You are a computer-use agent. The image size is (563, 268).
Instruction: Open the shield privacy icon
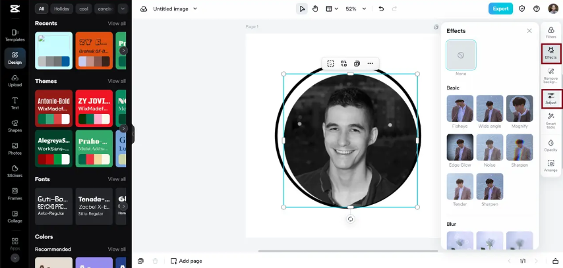click(x=522, y=9)
